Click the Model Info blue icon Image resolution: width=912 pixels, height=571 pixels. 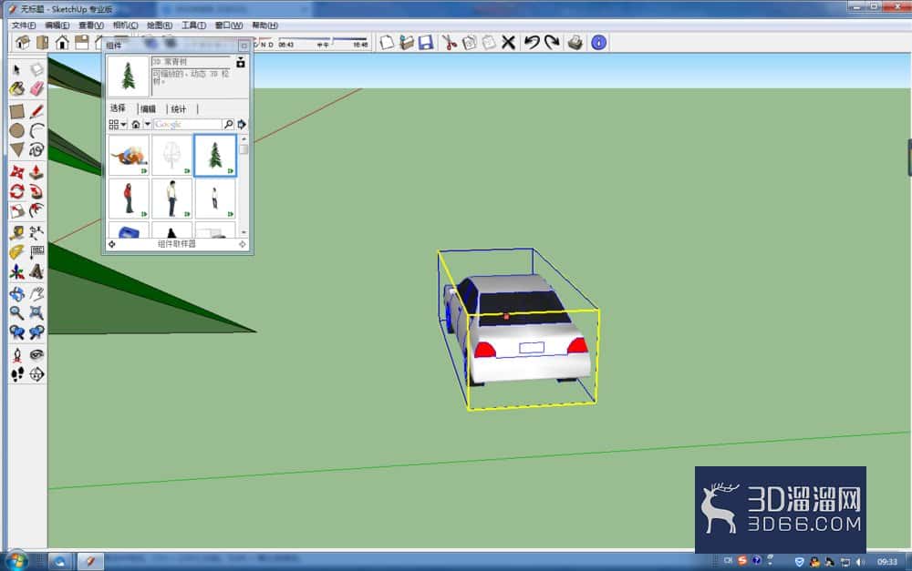point(598,43)
